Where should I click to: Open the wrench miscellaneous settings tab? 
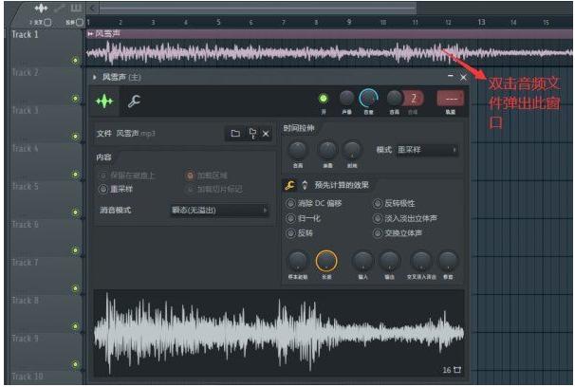134,101
